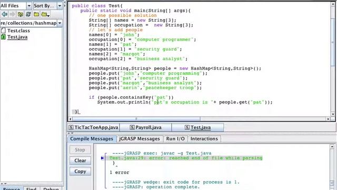Image resolution: width=337 pixels, height=190 pixels.
Task: Click the people.containsKey if statement
Action: (131, 97)
